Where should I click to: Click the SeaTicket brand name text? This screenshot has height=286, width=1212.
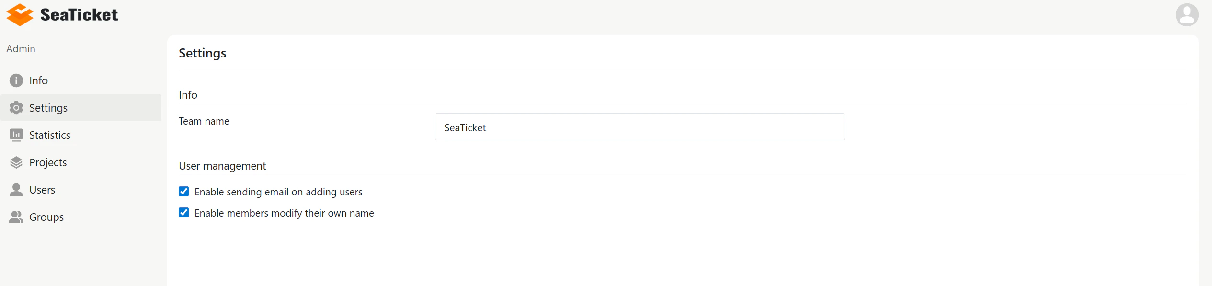coord(79,15)
